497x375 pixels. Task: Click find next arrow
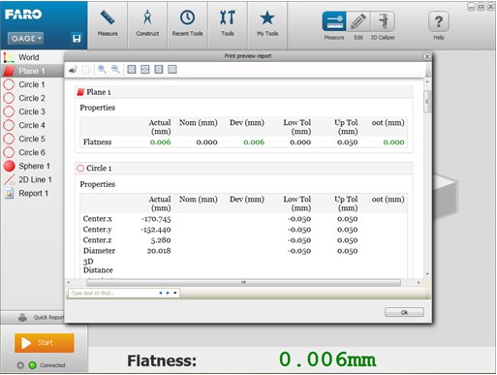[168, 293]
